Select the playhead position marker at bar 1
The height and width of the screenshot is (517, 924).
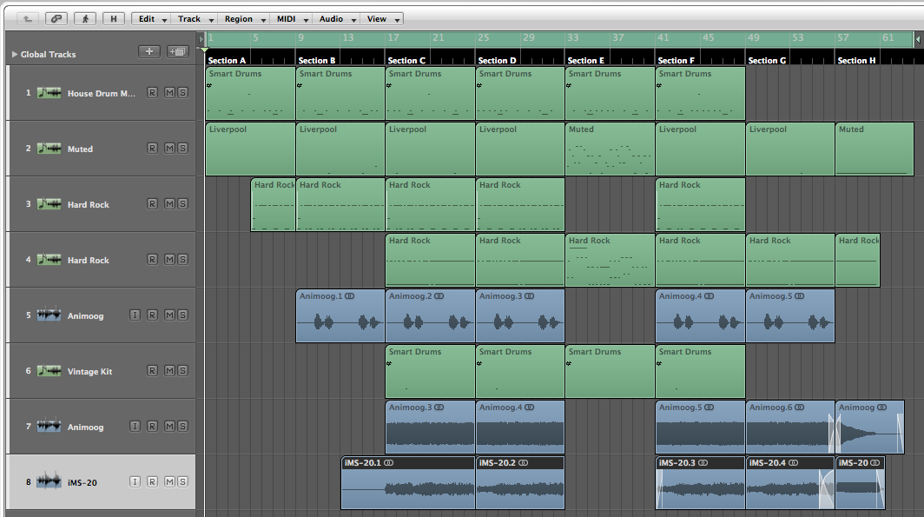[204, 50]
